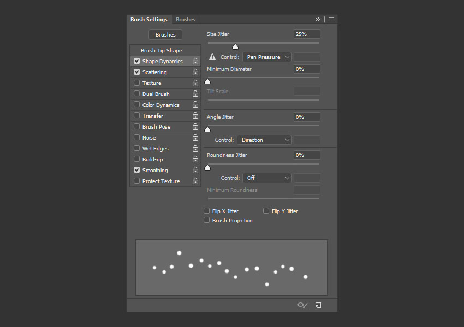This screenshot has width=464, height=327.
Task: Click the Brushes button
Action: click(x=165, y=34)
